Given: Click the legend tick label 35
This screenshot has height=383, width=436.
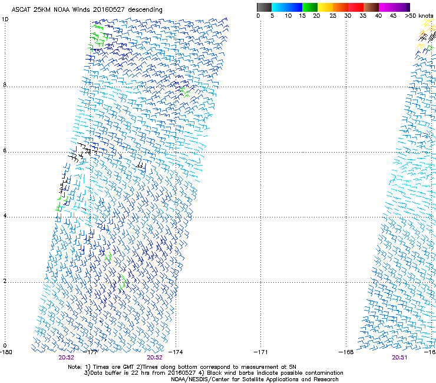Looking at the screenshot, I should click(x=363, y=16).
